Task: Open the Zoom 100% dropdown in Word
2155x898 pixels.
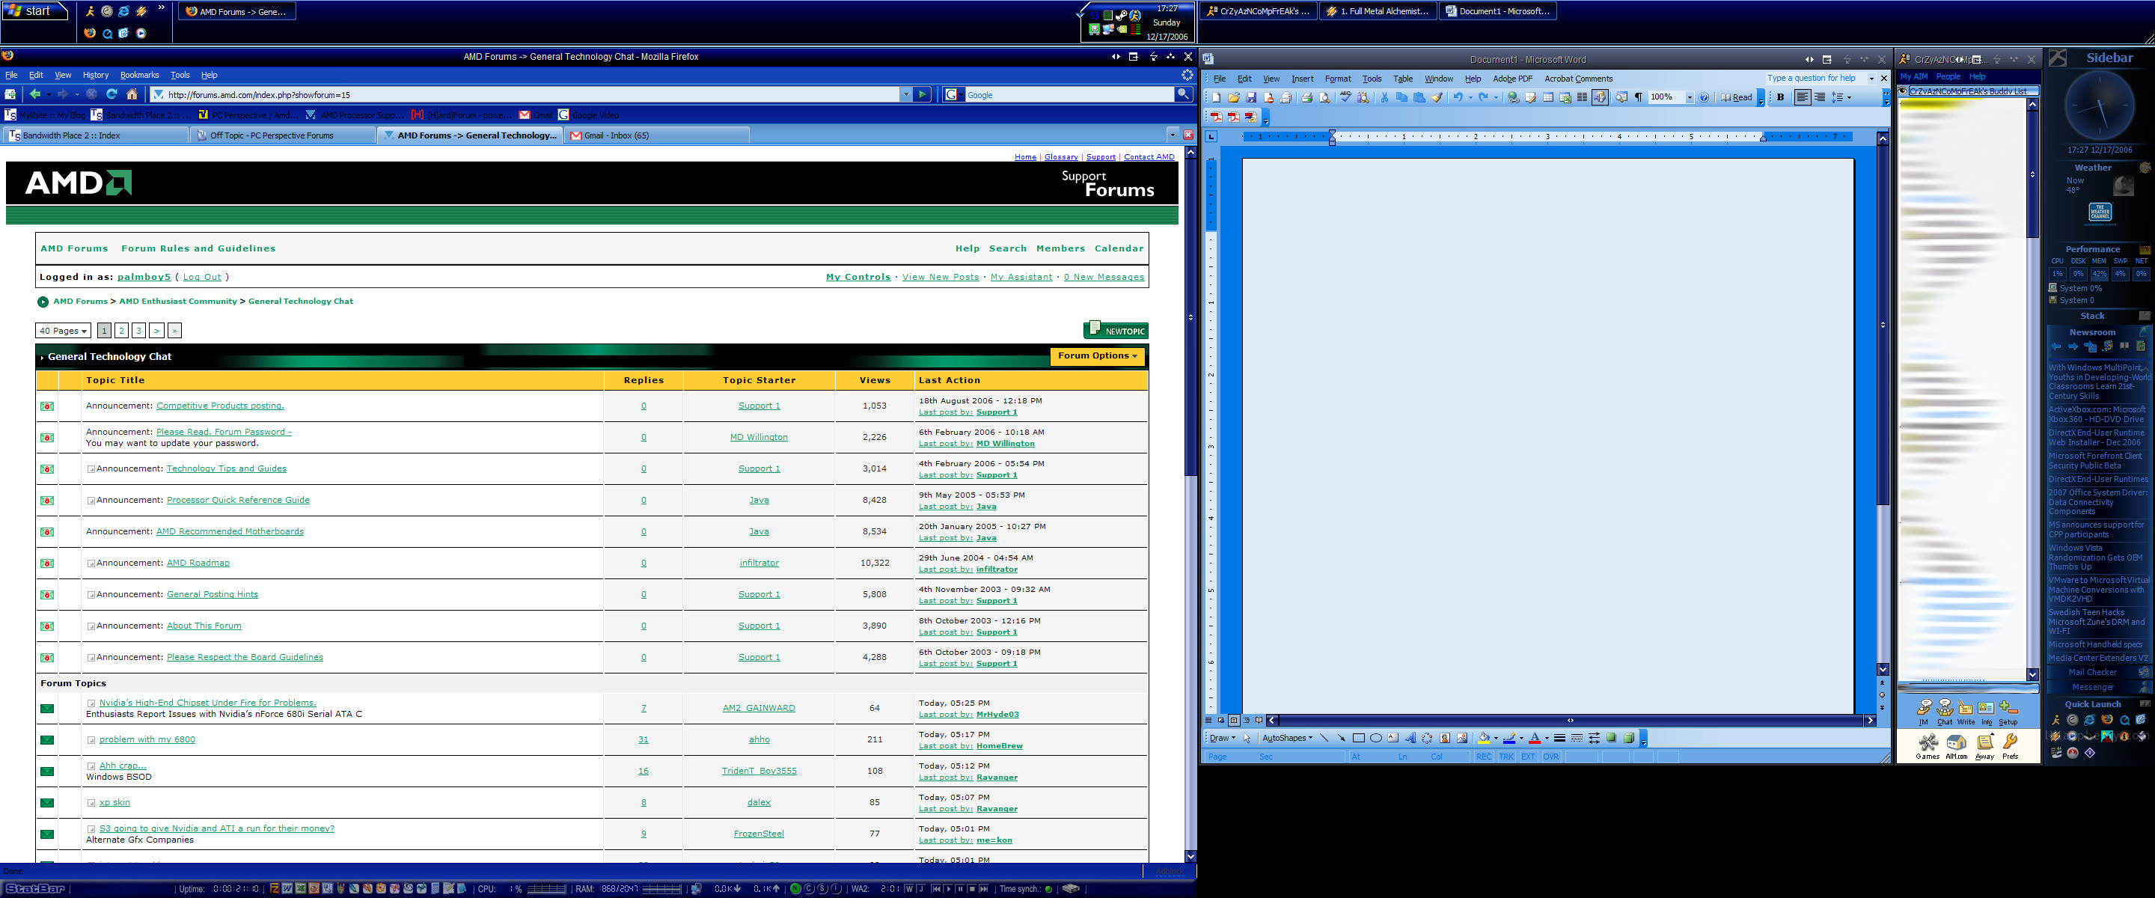Action: 1690,98
